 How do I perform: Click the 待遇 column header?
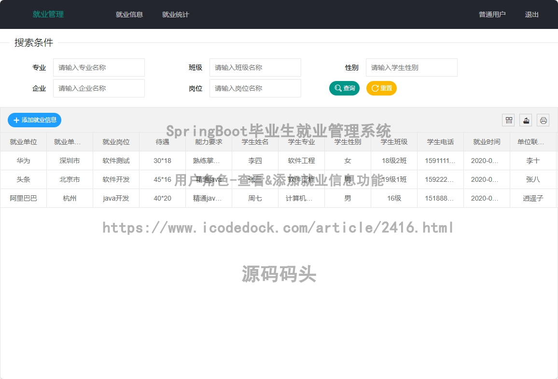point(162,142)
